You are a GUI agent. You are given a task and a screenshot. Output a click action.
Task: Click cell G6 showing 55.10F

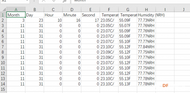(x=128, y=41)
